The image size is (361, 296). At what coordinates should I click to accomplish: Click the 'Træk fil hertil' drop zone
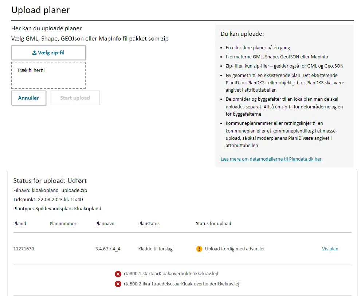(48, 76)
